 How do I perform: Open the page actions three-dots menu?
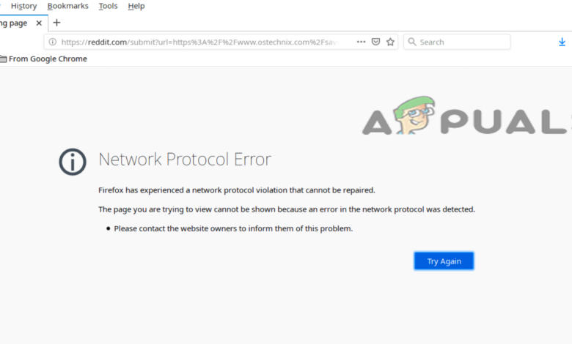point(361,42)
